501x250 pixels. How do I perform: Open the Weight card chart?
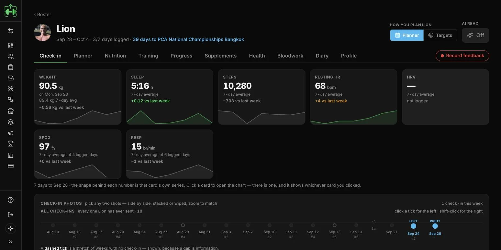78,97
